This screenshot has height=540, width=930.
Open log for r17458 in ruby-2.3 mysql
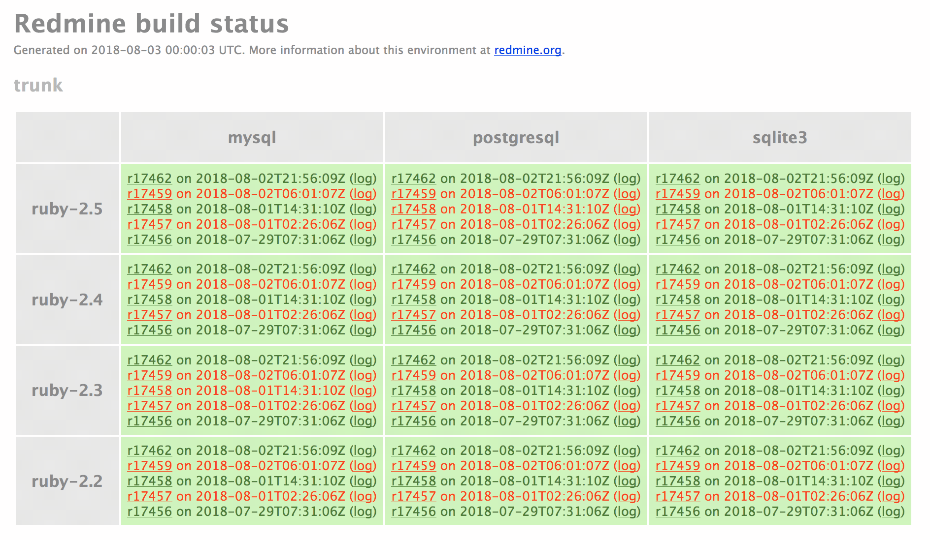pos(363,390)
